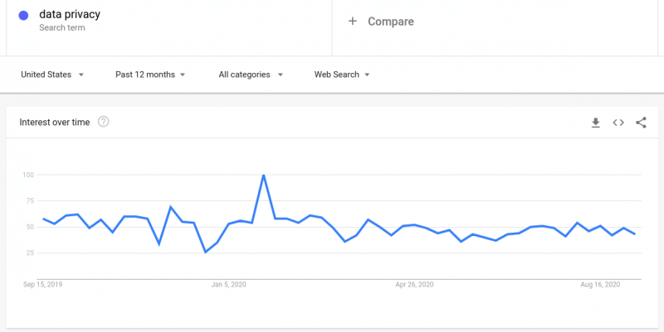This screenshot has width=664, height=332.
Task: Open embed code for the chart
Action: click(618, 123)
